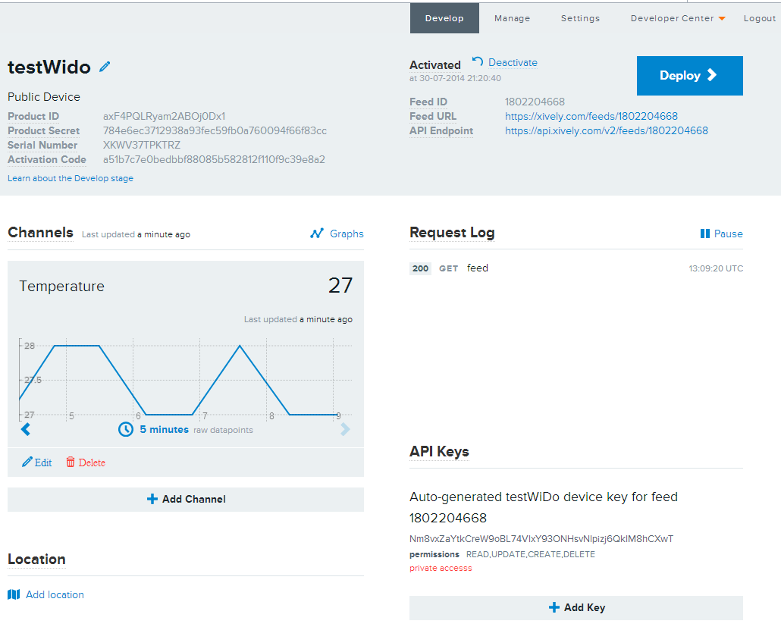Screen dimensions: 781x627
Task: Click the Pause bars icon in Request Log
Action: pyautogui.click(x=704, y=234)
